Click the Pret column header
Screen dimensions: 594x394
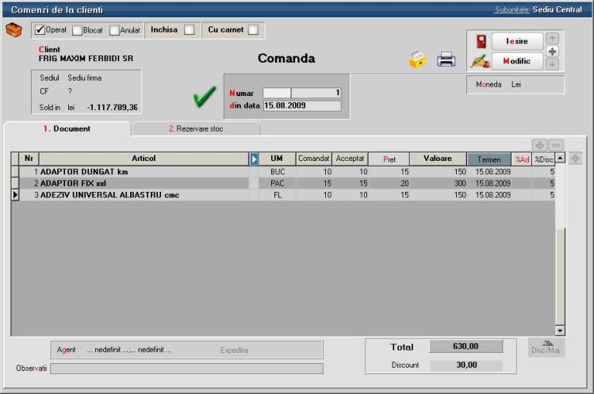coord(389,159)
